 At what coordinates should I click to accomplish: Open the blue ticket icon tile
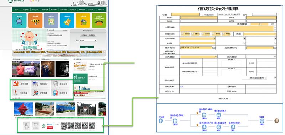(67, 21)
